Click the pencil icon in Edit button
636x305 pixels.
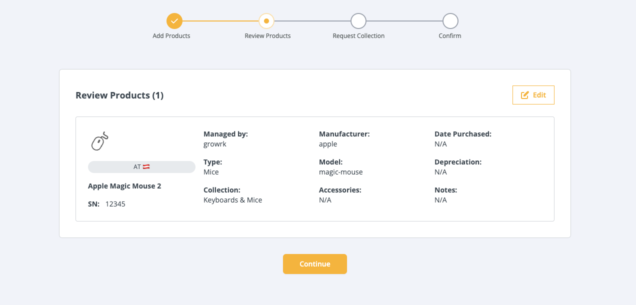(x=524, y=95)
